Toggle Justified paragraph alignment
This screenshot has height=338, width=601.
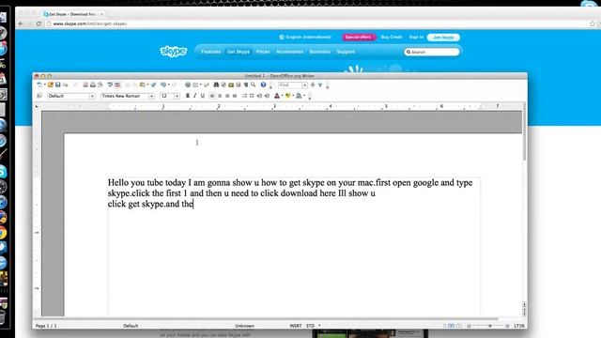pos(235,96)
